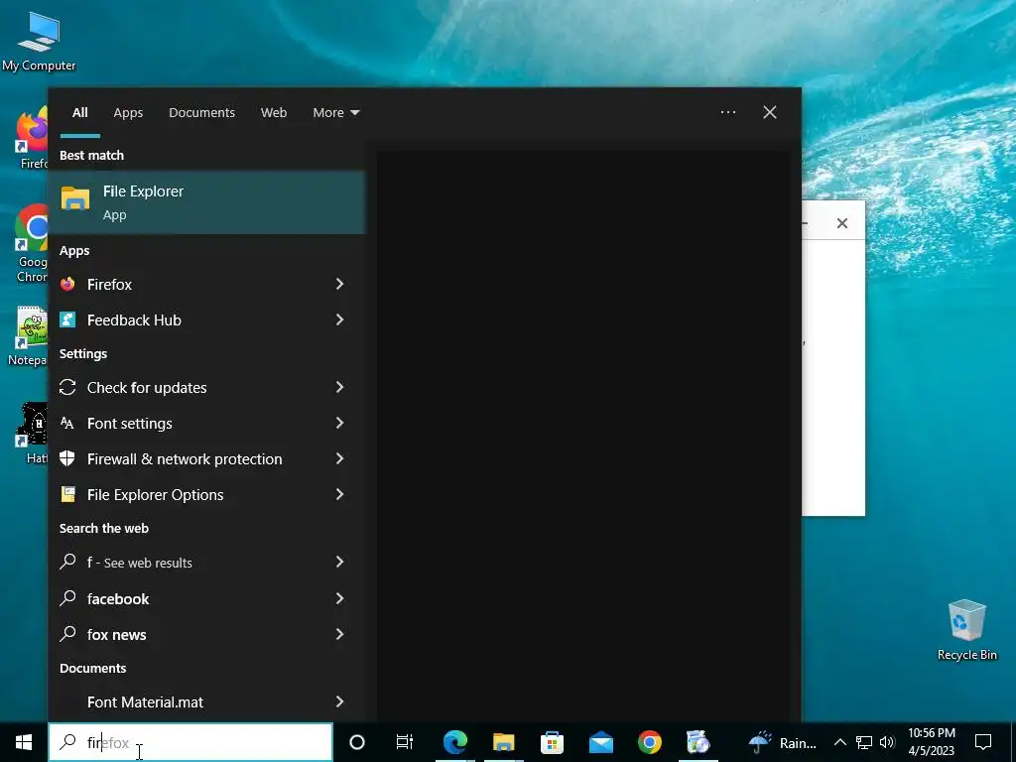Expand Feedback Hub result chevron
The height and width of the screenshot is (762, 1016).
[x=339, y=319]
